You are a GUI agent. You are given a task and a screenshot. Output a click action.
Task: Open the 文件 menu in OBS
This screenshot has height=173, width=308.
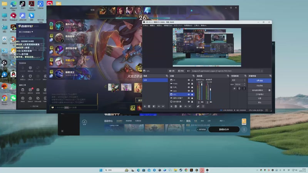click(x=146, y=25)
